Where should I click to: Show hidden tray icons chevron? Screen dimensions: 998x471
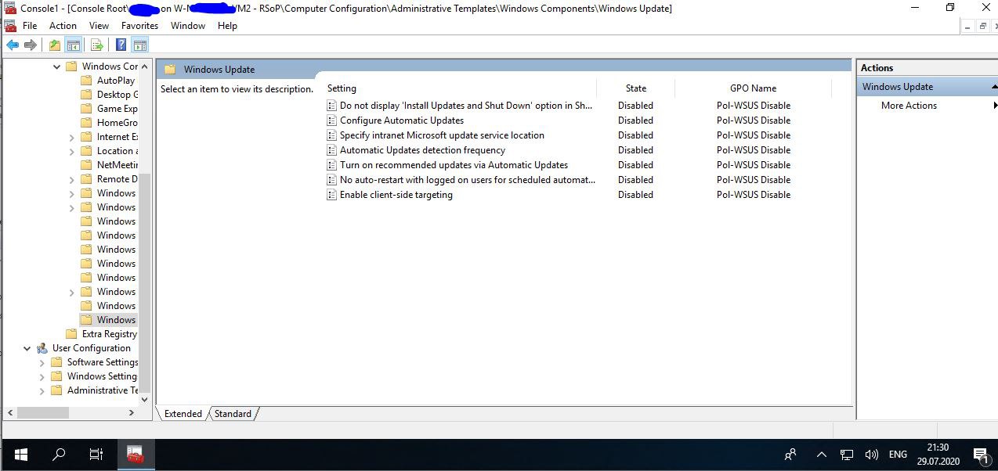(821, 455)
